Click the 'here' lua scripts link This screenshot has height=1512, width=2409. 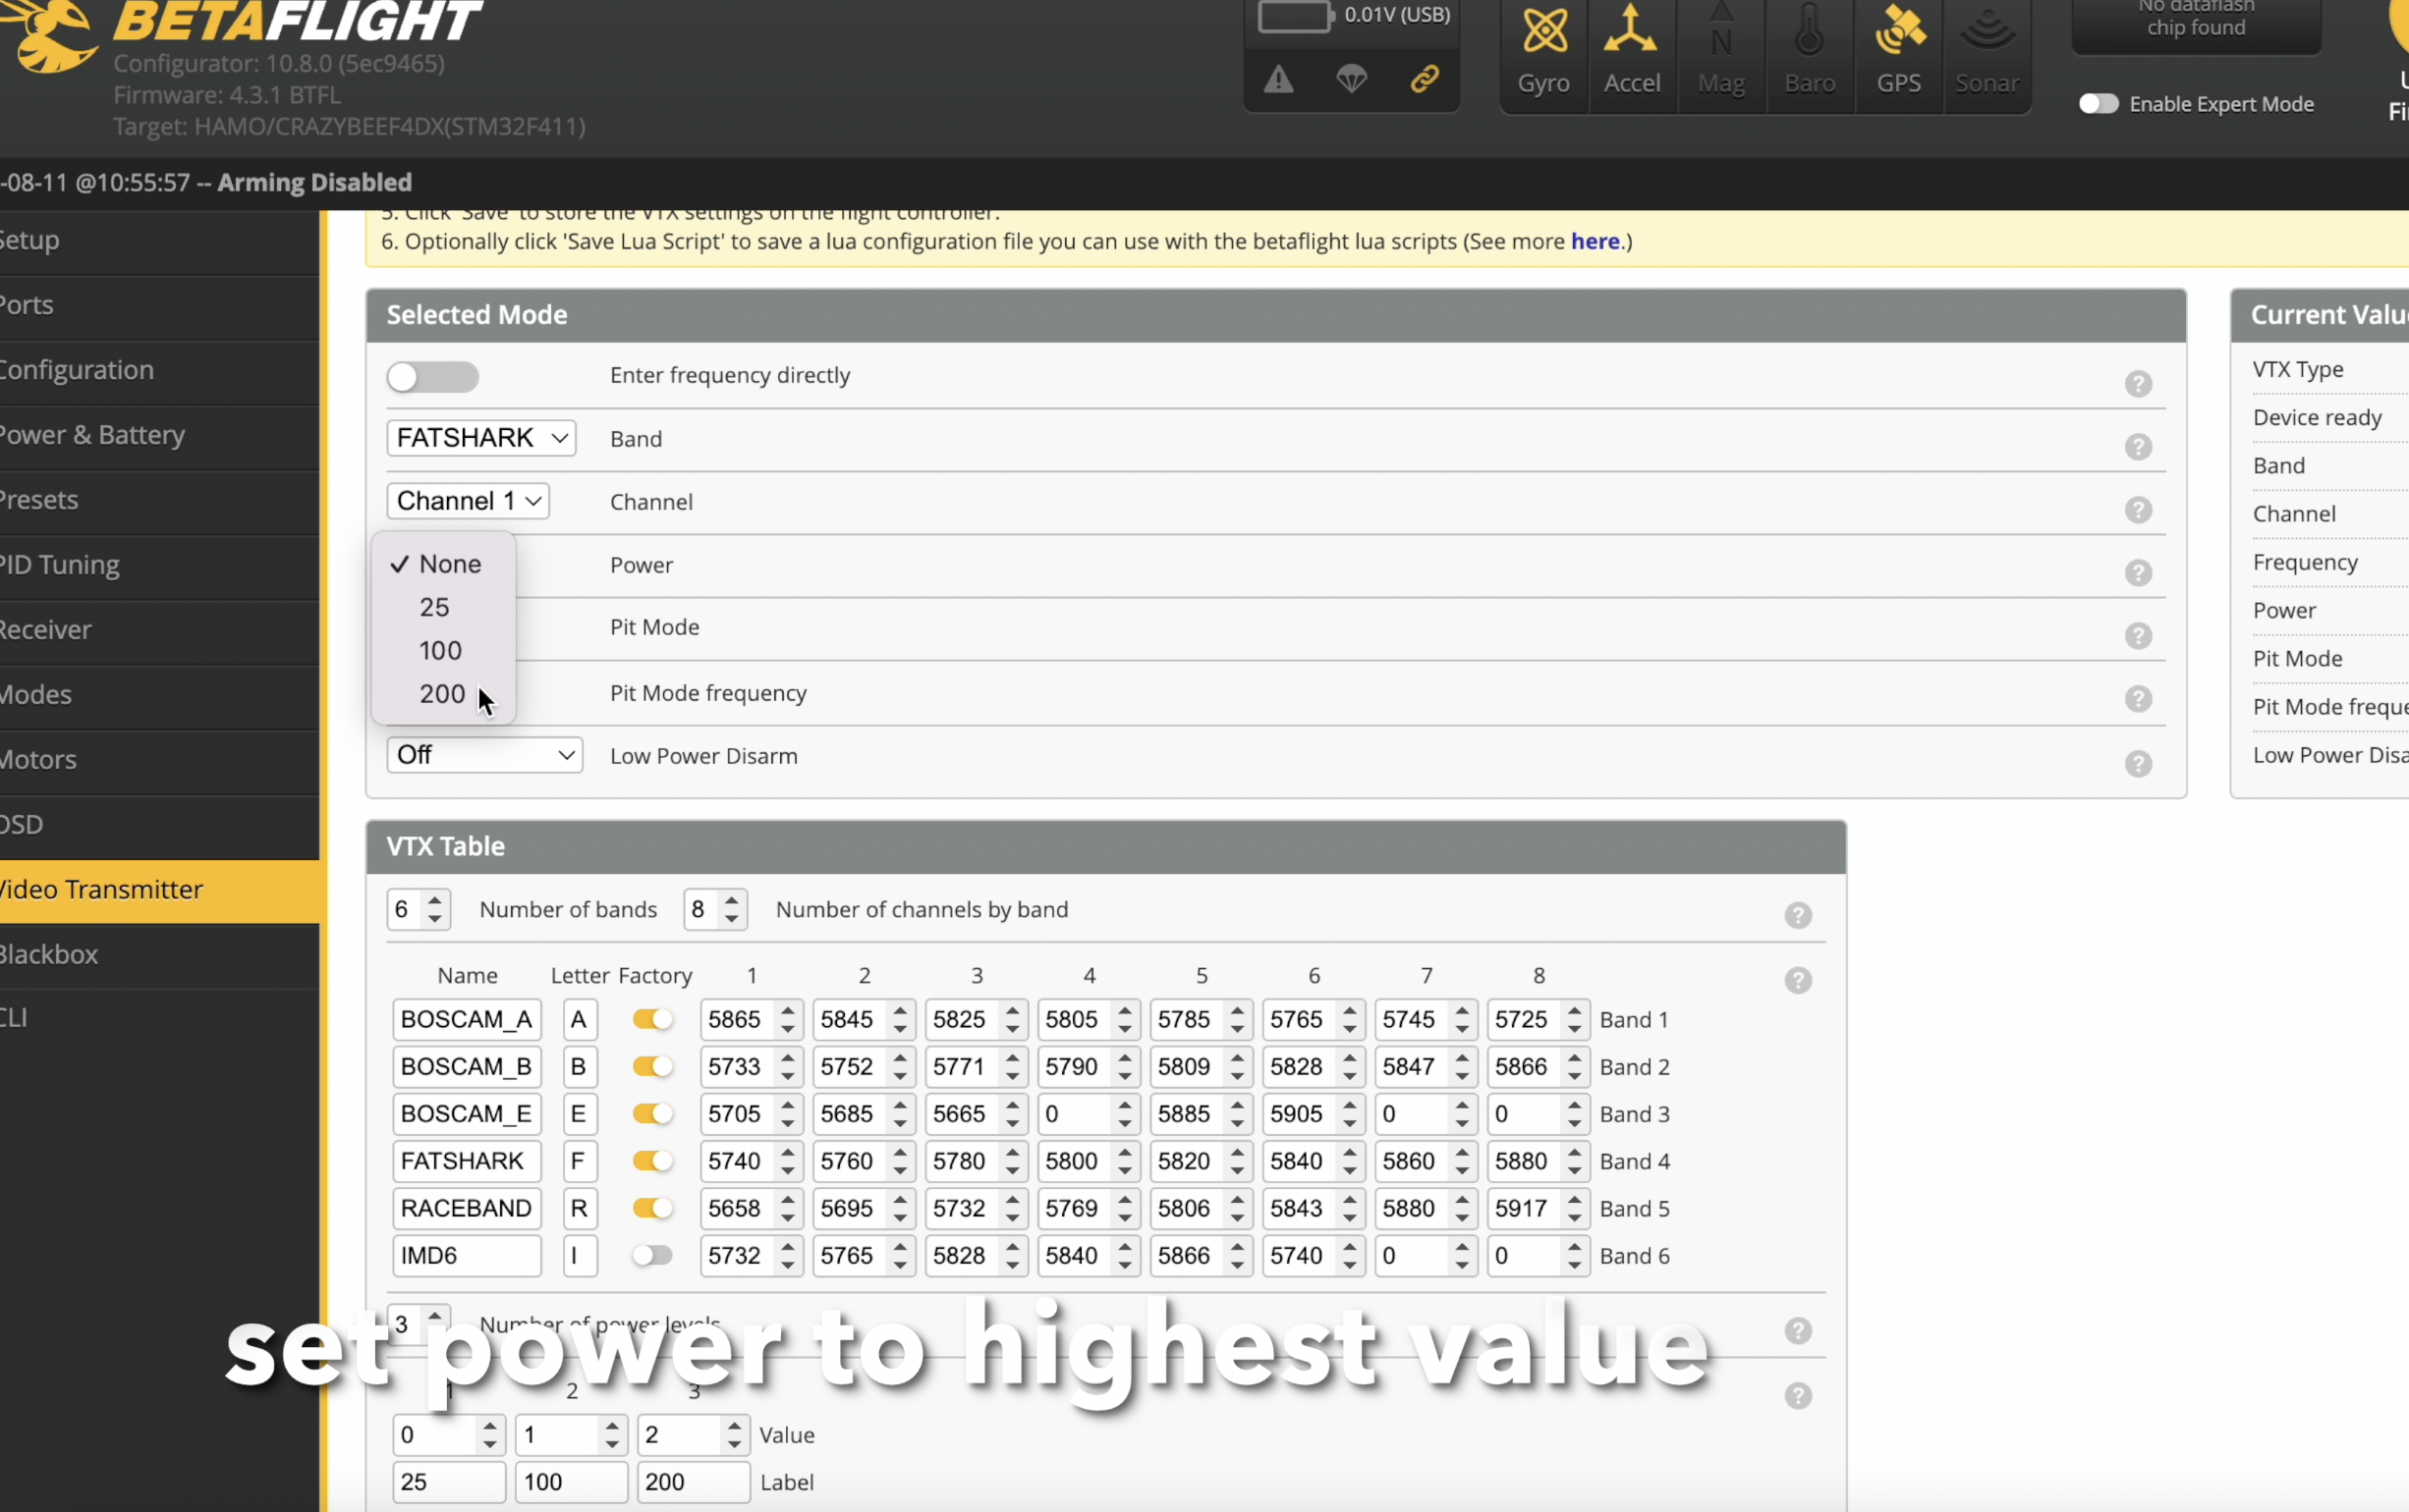(1595, 241)
